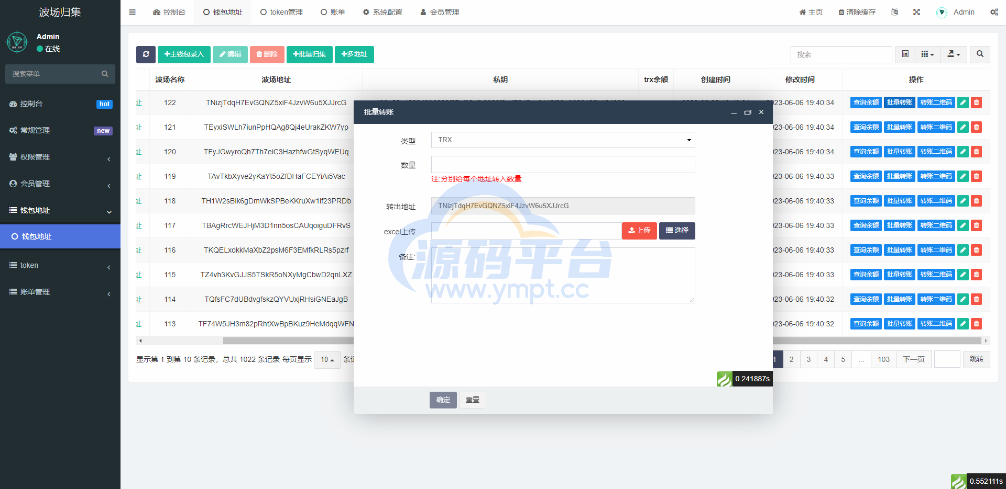
Task: Switch to the 会员管理 top tab
Action: (440, 12)
